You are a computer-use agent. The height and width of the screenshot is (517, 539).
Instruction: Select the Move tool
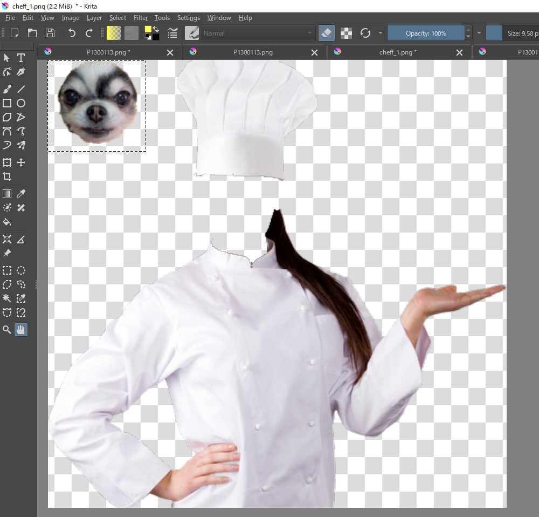point(21,162)
